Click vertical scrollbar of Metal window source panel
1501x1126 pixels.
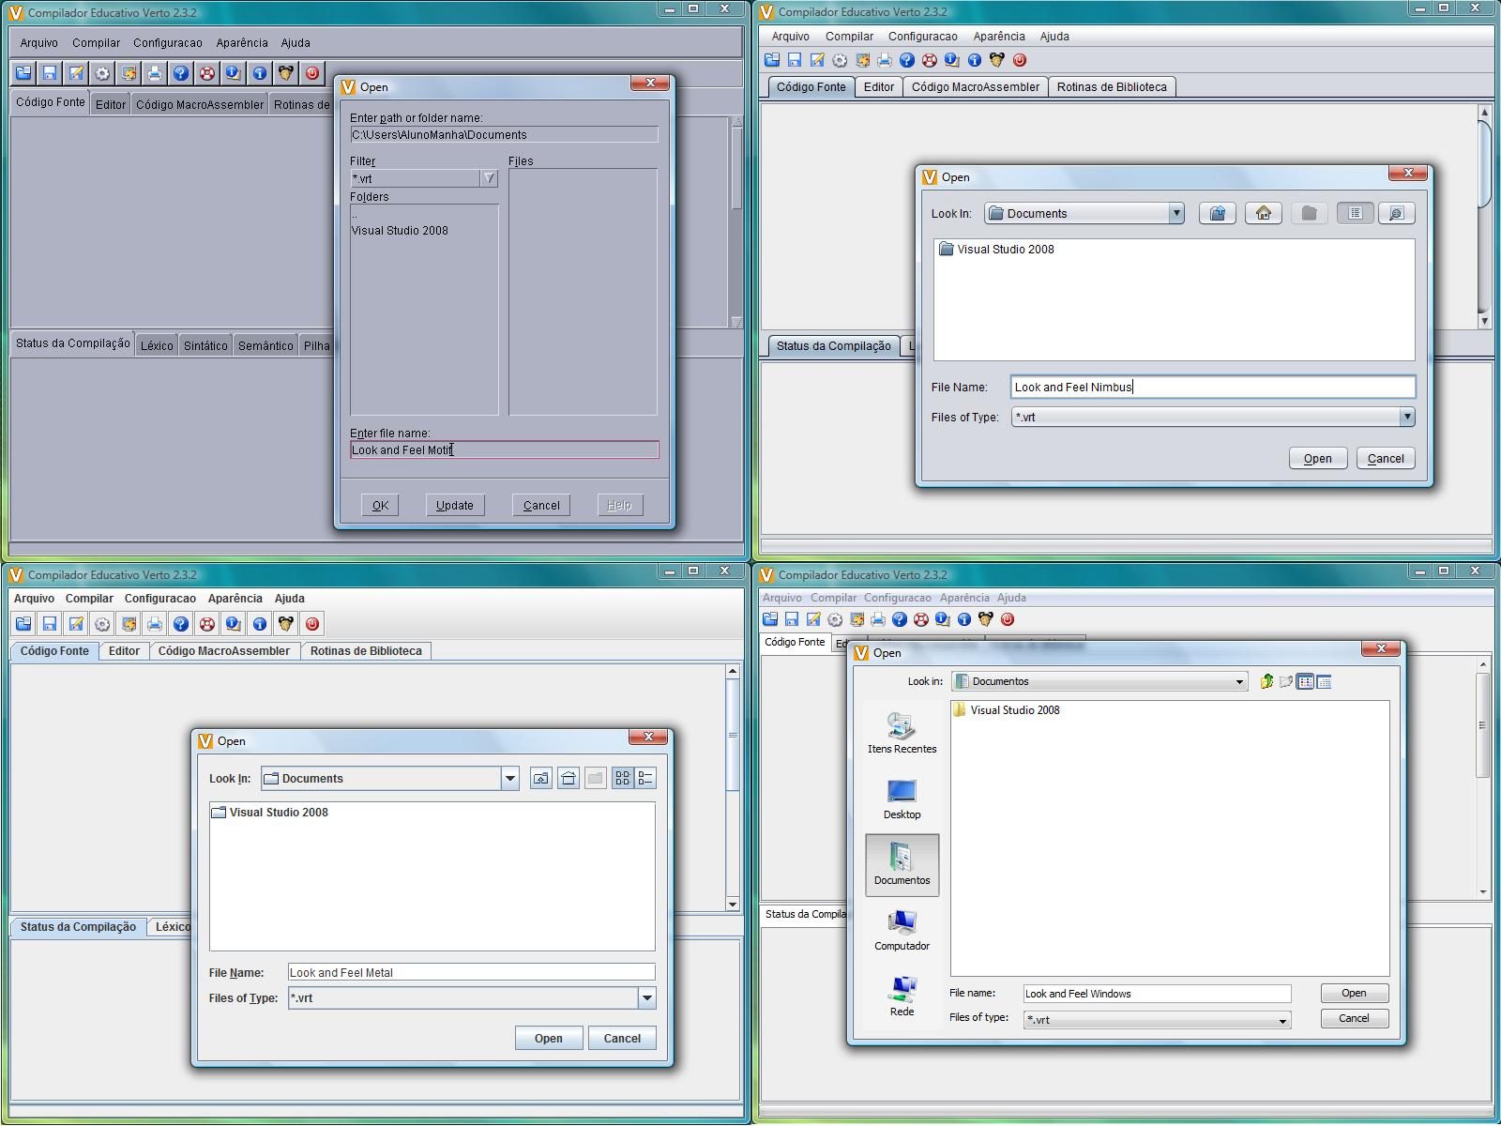(x=733, y=786)
